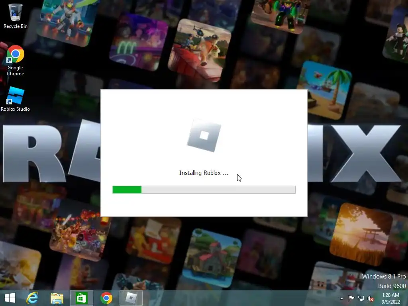Viewport: 408px width, 306px height.
Task: Select the Roblox installer taskbar button
Action: click(131, 298)
